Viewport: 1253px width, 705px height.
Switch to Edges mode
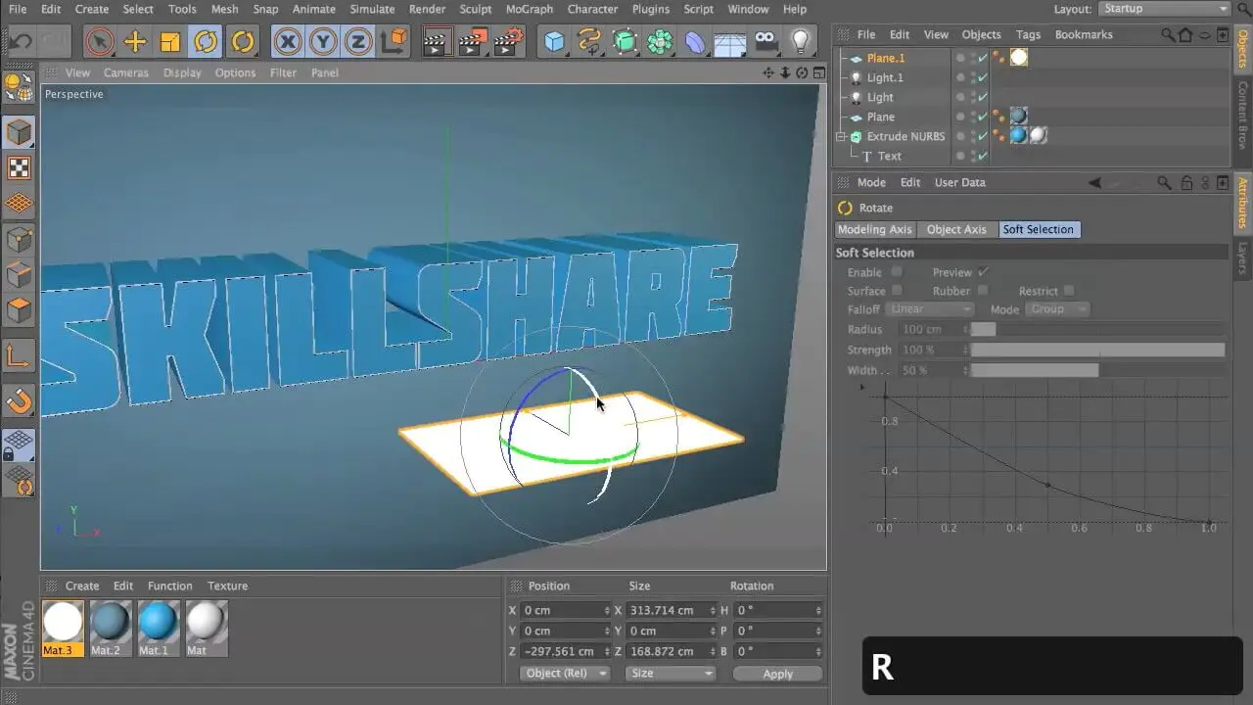pyautogui.click(x=20, y=276)
